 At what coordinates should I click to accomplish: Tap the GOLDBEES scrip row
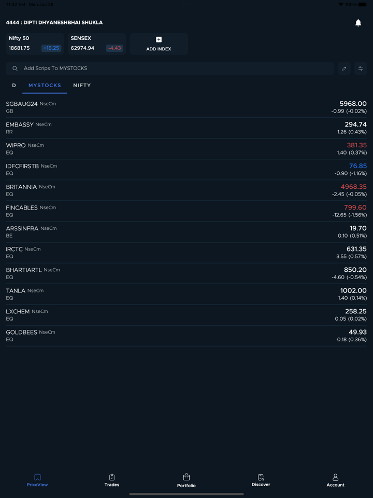tap(187, 336)
